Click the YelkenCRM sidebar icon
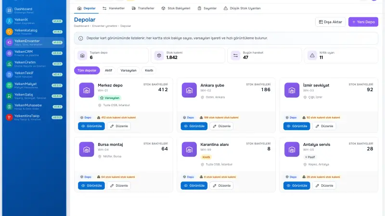Image resolution: width=385 pixels, height=216 pixels. tap(9, 53)
